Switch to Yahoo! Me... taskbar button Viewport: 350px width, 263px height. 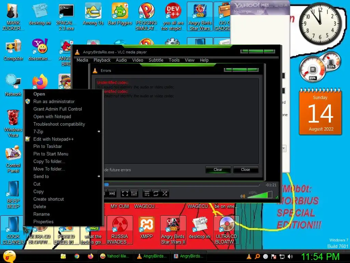coord(116,256)
